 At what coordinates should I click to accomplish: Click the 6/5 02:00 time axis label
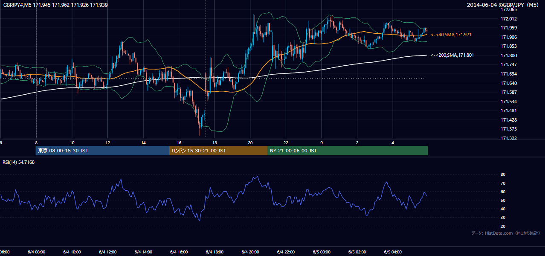[x=357, y=252]
